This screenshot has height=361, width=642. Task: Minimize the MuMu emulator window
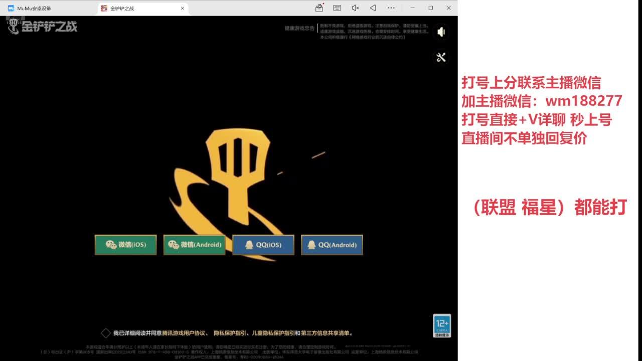pyautogui.click(x=413, y=8)
